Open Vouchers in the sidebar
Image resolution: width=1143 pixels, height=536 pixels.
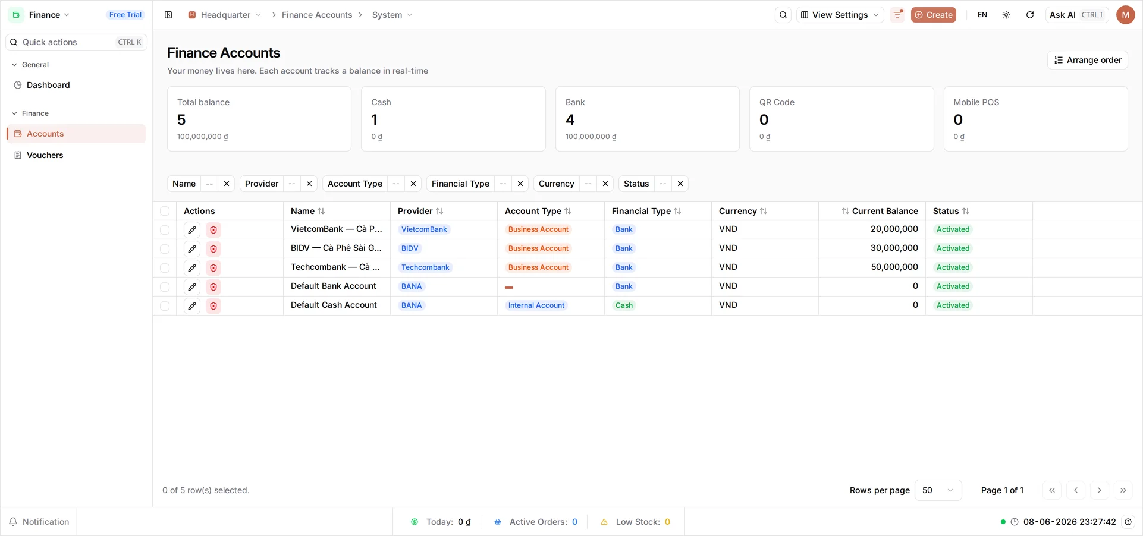coord(76,155)
